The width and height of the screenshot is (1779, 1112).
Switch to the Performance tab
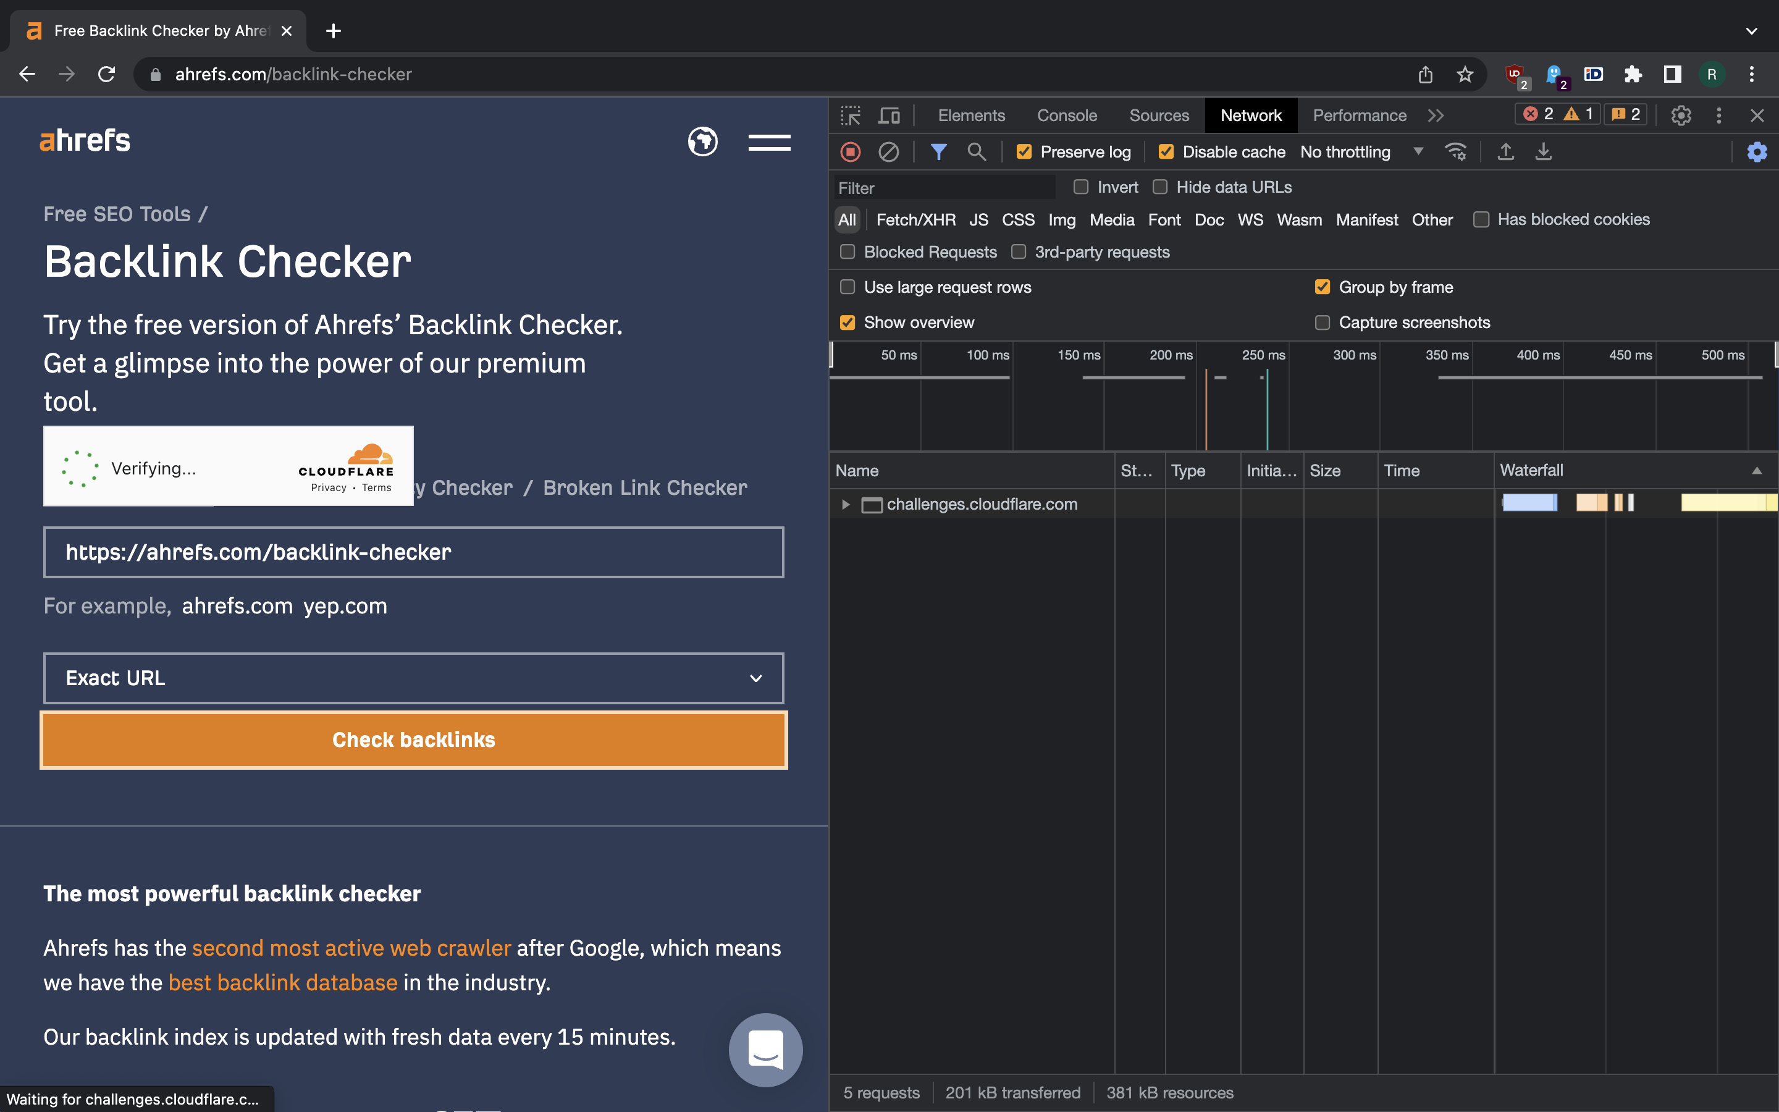[1359, 116]
